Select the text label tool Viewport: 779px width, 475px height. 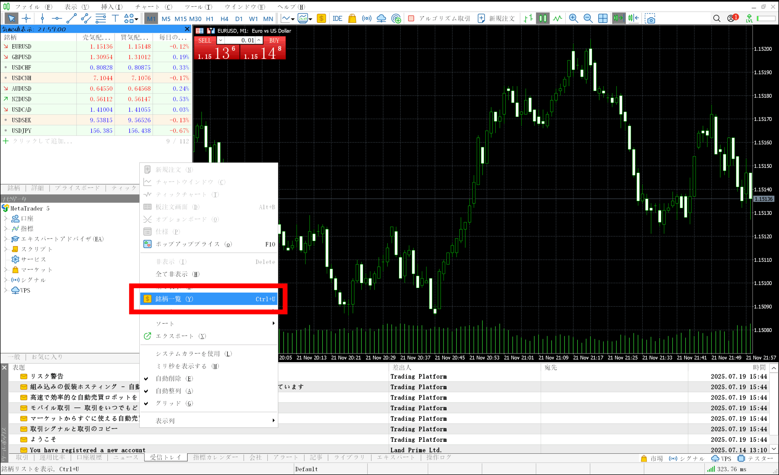115,19
